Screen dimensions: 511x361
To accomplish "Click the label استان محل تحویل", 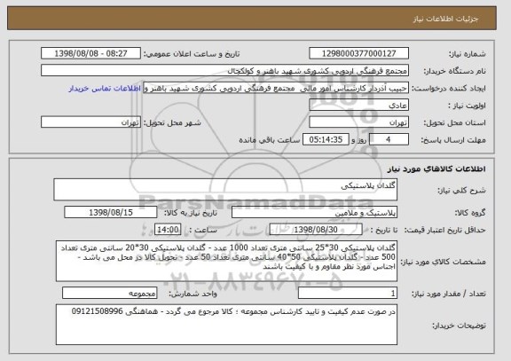I will (x=454, y=122).
